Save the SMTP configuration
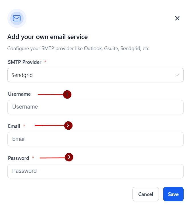 (173, 194)
